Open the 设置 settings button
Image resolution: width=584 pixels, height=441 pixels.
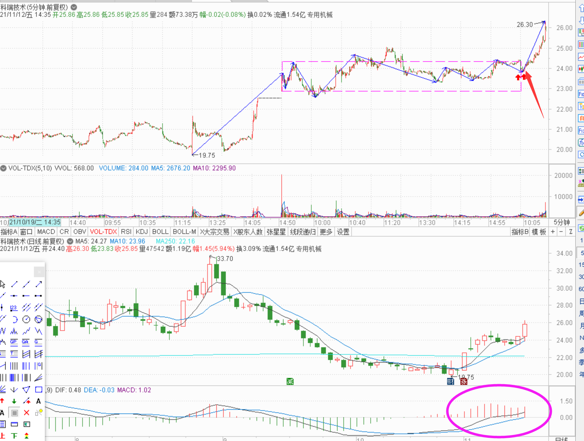pyautogui.click(x=343, y=232)
